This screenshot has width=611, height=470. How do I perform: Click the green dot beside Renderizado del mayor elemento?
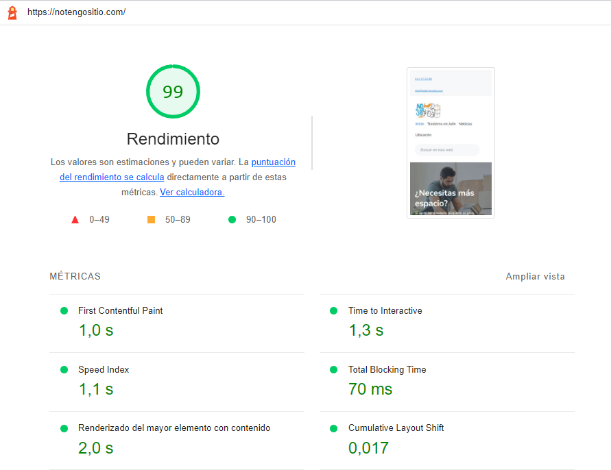pos(64,428)
